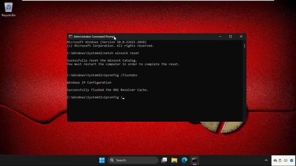The height and width of the screenshot is (166, 296).
Task: Open Microsoft Edge from the taskbar
Action: (x=185, y=160)
